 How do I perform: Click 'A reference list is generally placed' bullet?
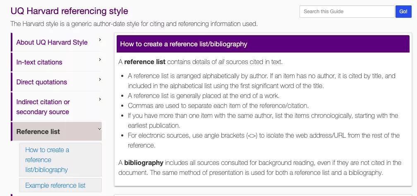click(204, 96)
